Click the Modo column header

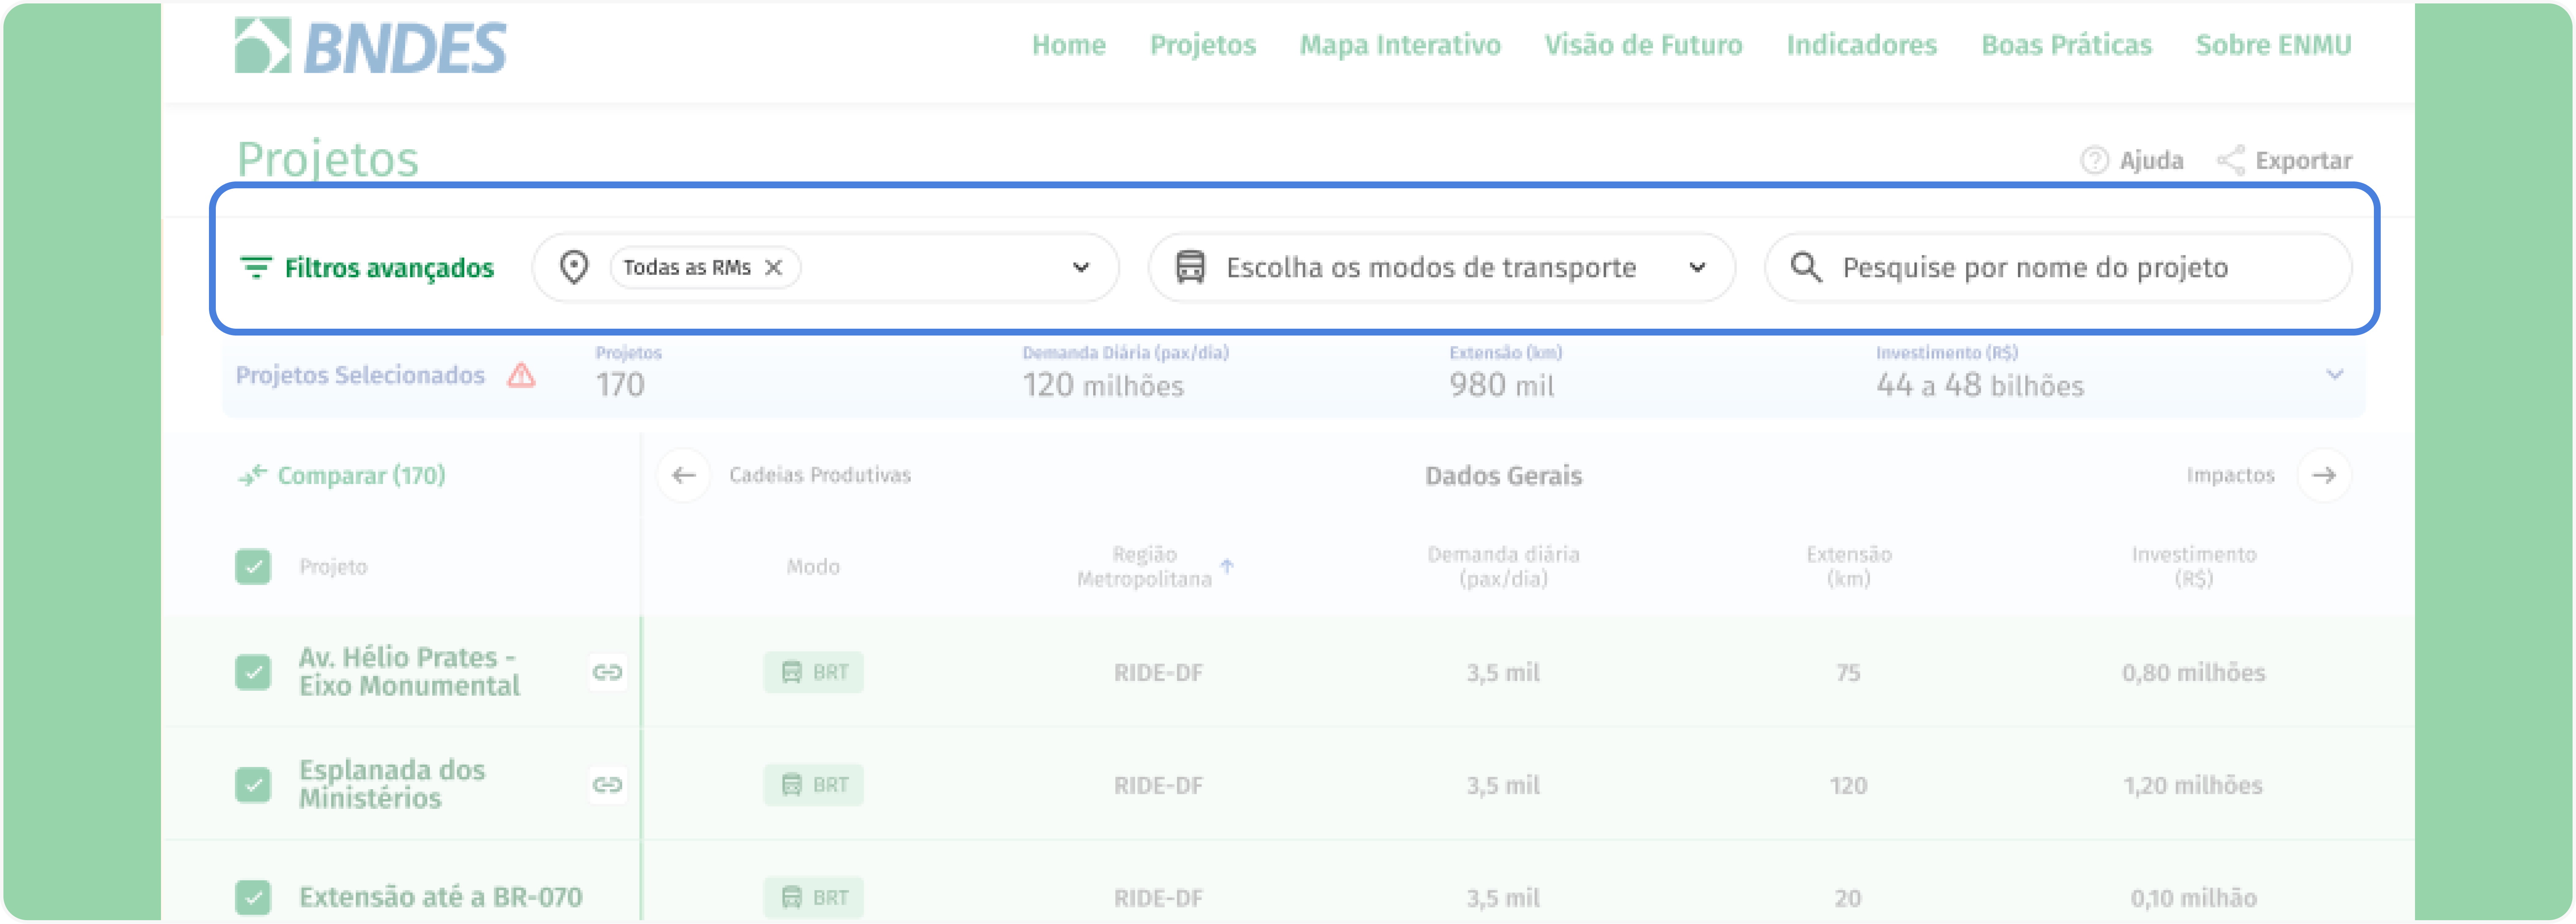(813, 567)
